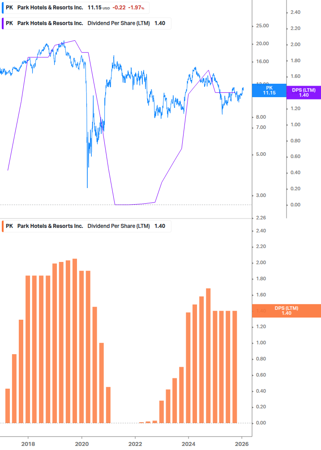
Task: Click the 2020 label on time axis
Action: tap(82, 444)
